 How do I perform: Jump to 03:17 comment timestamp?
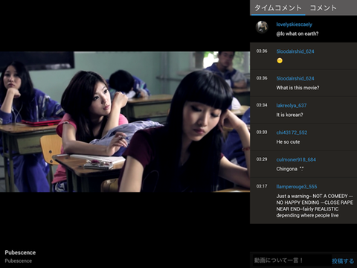click(x=262, y=186)
